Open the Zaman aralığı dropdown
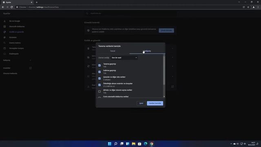Image resolution: width=261 pixels, height=147 pixels. (x=124, y=58)
